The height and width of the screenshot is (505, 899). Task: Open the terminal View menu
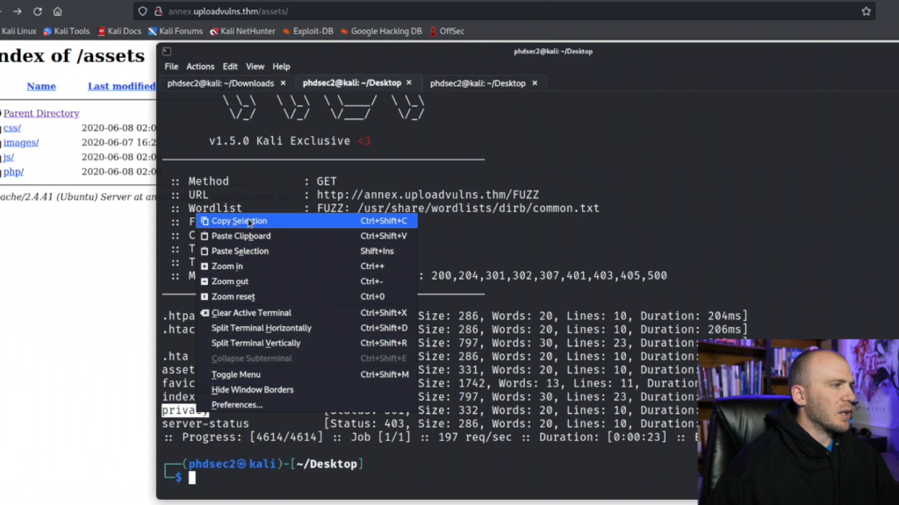(x=255, y=67)
